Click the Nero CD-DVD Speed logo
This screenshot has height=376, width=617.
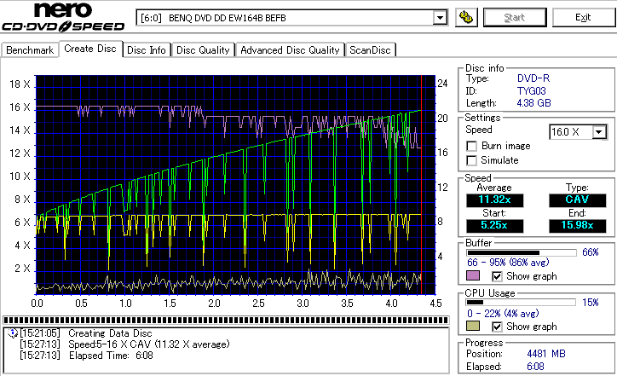(65, 18)
